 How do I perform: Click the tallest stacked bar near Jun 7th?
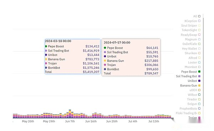click(x=70, y=114)
